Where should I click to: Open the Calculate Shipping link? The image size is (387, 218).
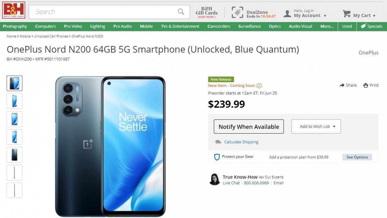point(241,142)
